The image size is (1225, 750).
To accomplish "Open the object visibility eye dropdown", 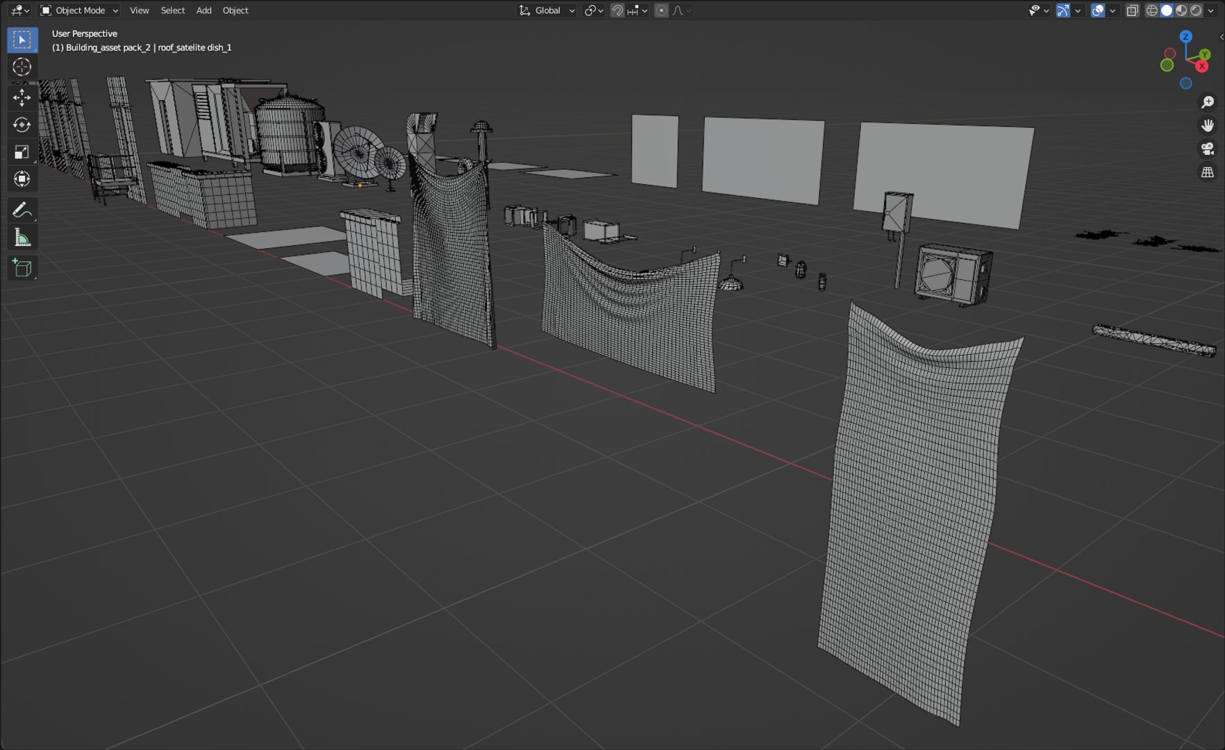I will coord(1039,10).
